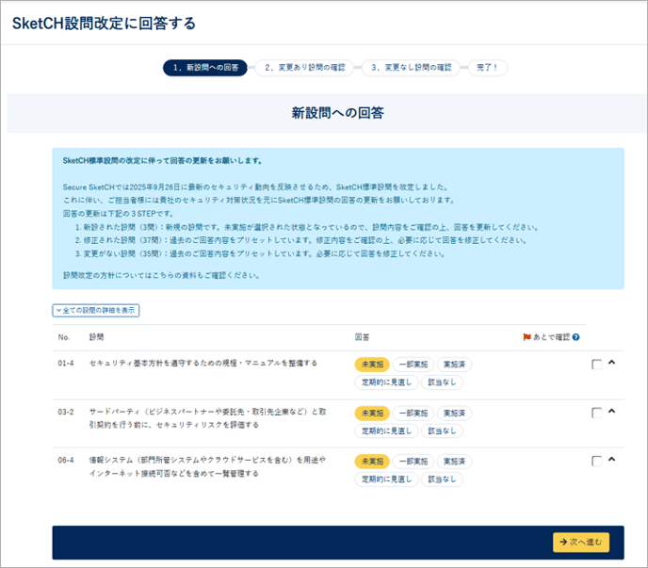This screenshot has width=648, height=568.
Task: Click the 03-2 question text about サードパーティ
Action: point(208,418)
